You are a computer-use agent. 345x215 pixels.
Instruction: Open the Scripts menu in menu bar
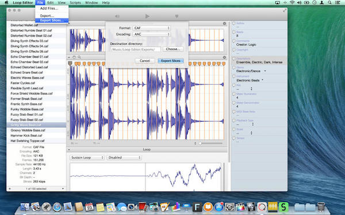tap(75, 3)
